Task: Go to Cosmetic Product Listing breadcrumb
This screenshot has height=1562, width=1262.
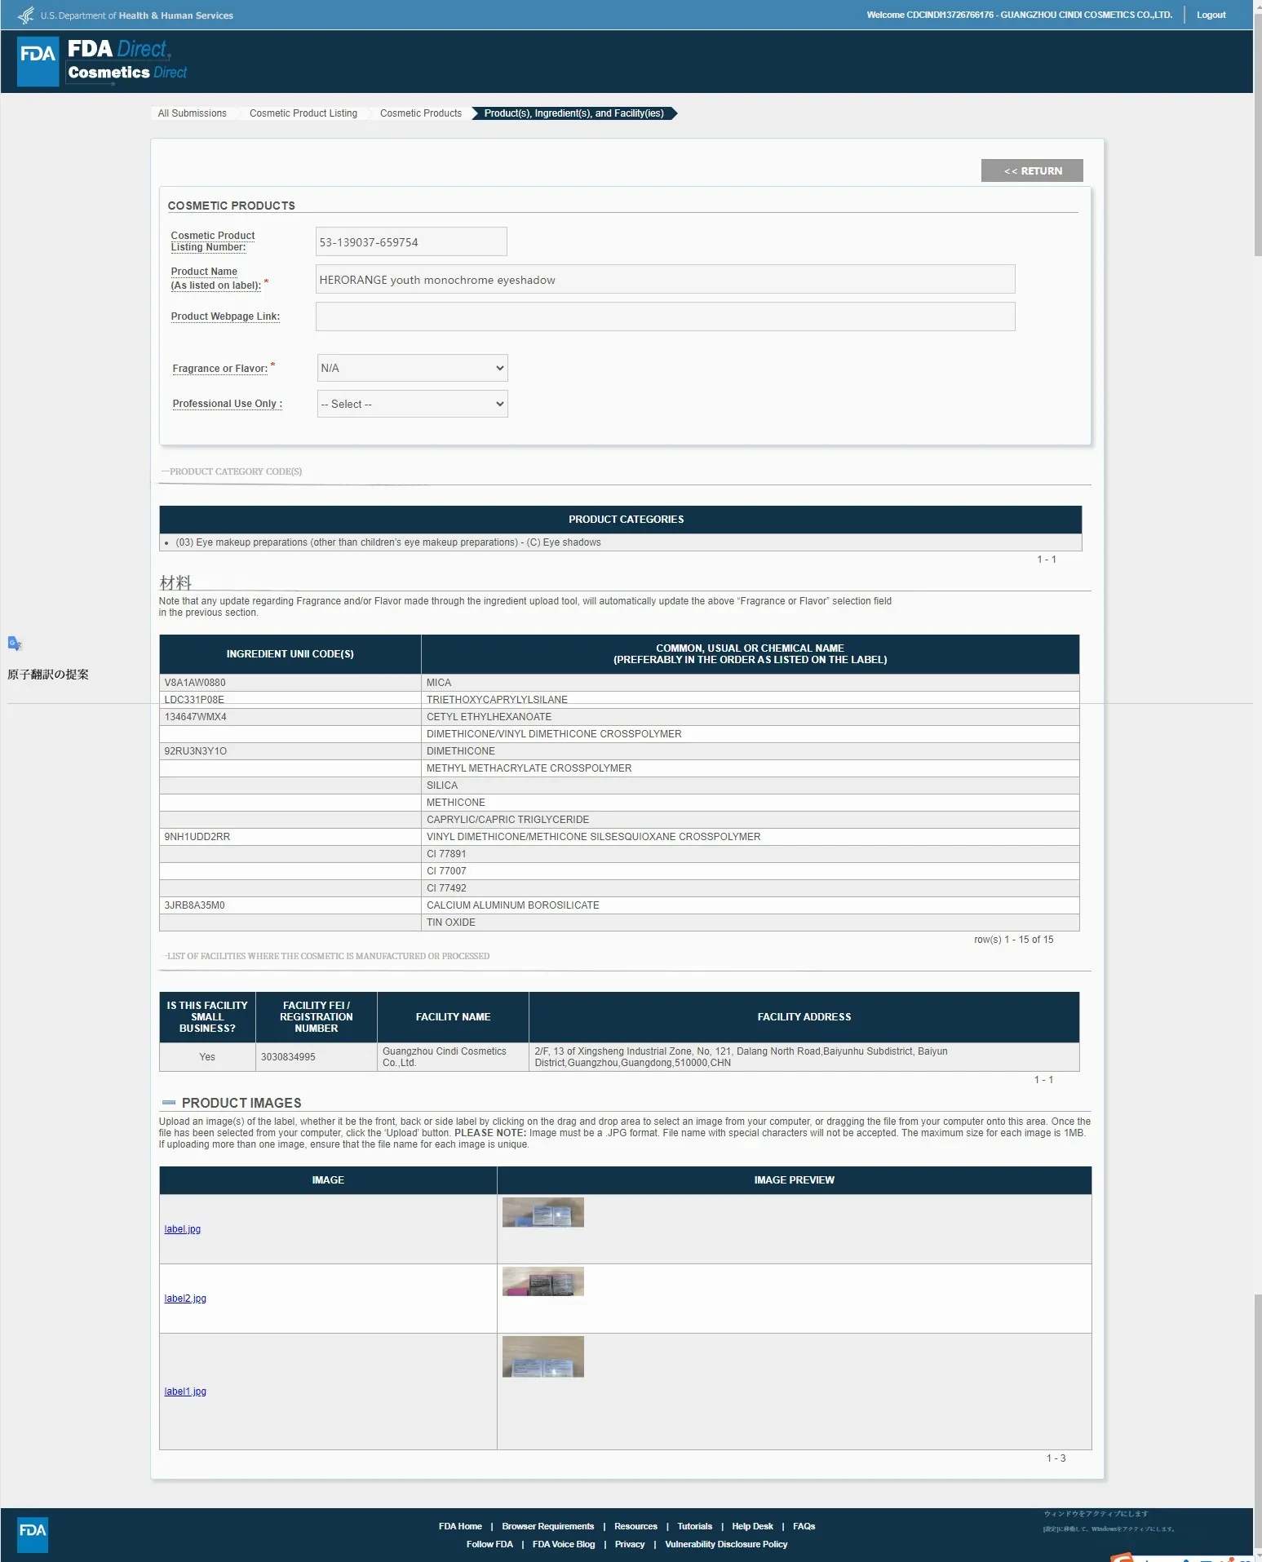Action: [x=303, y=113]
